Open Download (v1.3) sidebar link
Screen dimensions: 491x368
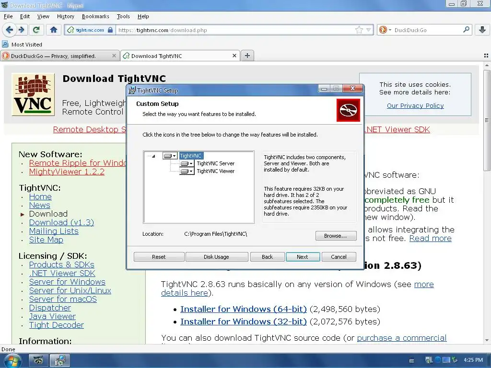pyautogui.click(x=61, y=222)
